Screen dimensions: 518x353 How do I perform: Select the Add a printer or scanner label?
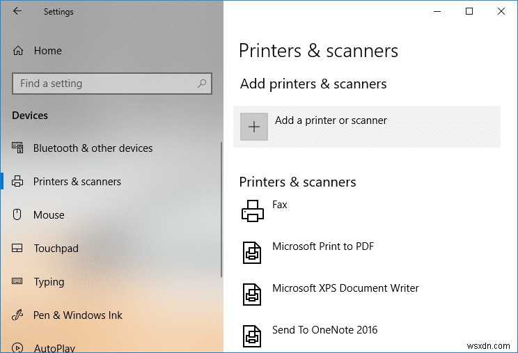(331, 120)
